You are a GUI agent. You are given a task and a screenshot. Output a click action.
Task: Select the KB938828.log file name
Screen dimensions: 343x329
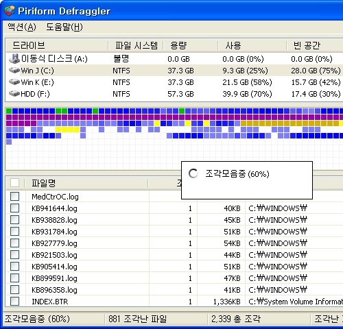[x=54, y=220]
